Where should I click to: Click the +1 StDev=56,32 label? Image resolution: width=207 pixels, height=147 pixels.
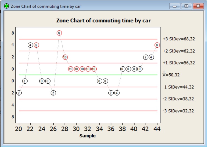coord(179,63)
